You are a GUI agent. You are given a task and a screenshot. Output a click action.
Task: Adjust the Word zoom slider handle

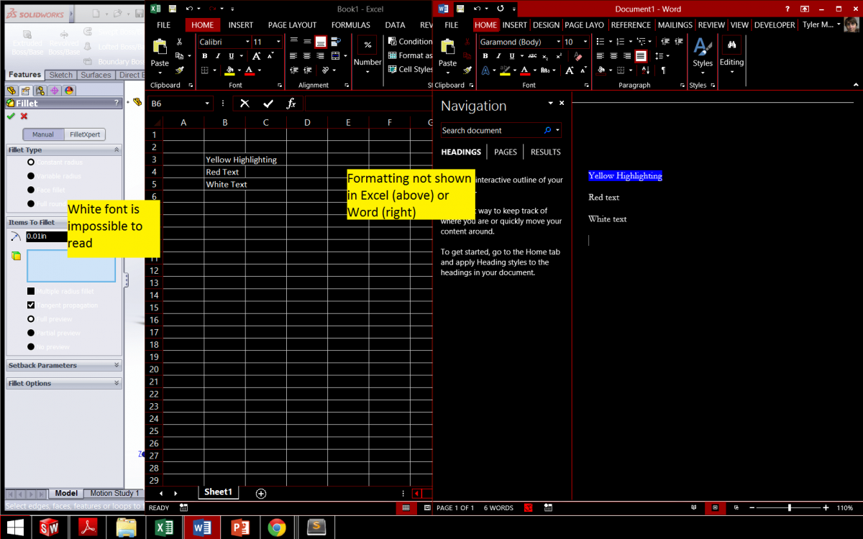point(790,508)
